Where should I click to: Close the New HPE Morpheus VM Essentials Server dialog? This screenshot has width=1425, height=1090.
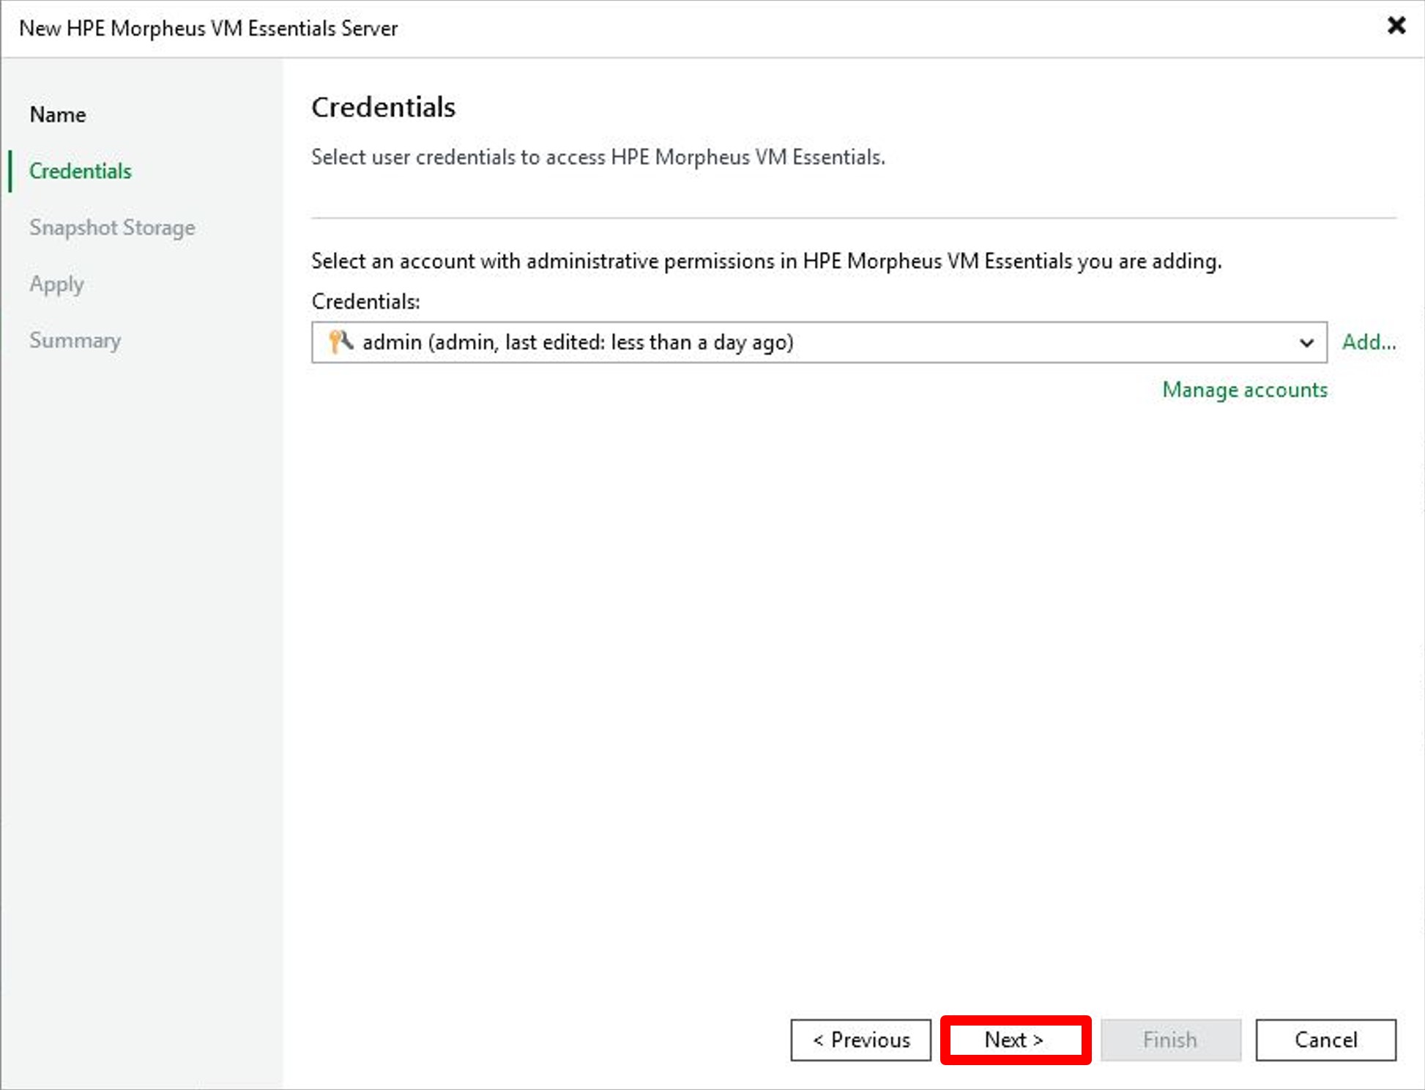click(x=1396, y=26)
